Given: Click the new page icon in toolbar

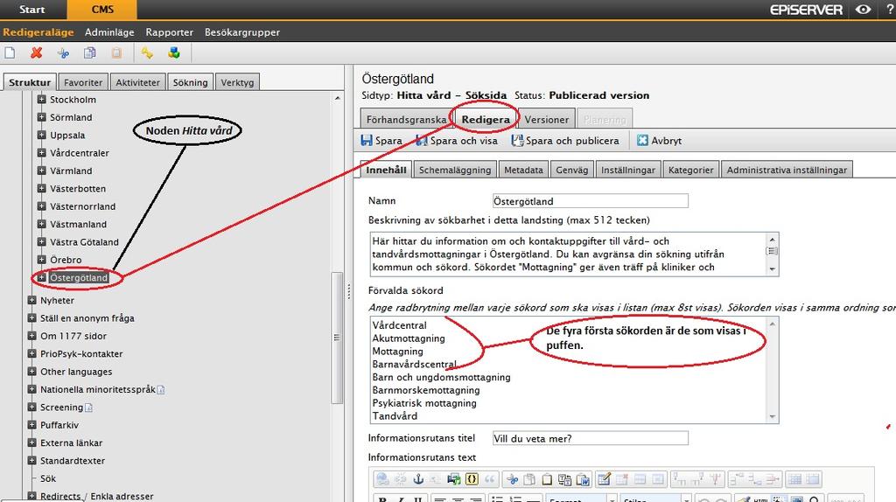Looking at the screenshot, I should point(10,53).
